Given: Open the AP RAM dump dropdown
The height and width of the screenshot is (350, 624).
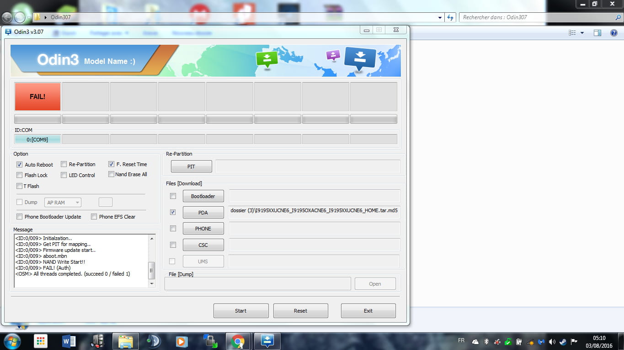Looking at the screenshot, I should [63, 202].
